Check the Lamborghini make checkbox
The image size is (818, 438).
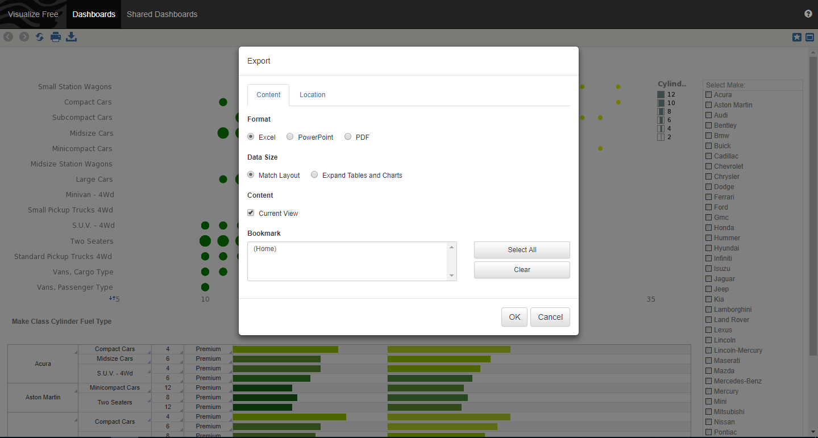click(x=708, y=310)
